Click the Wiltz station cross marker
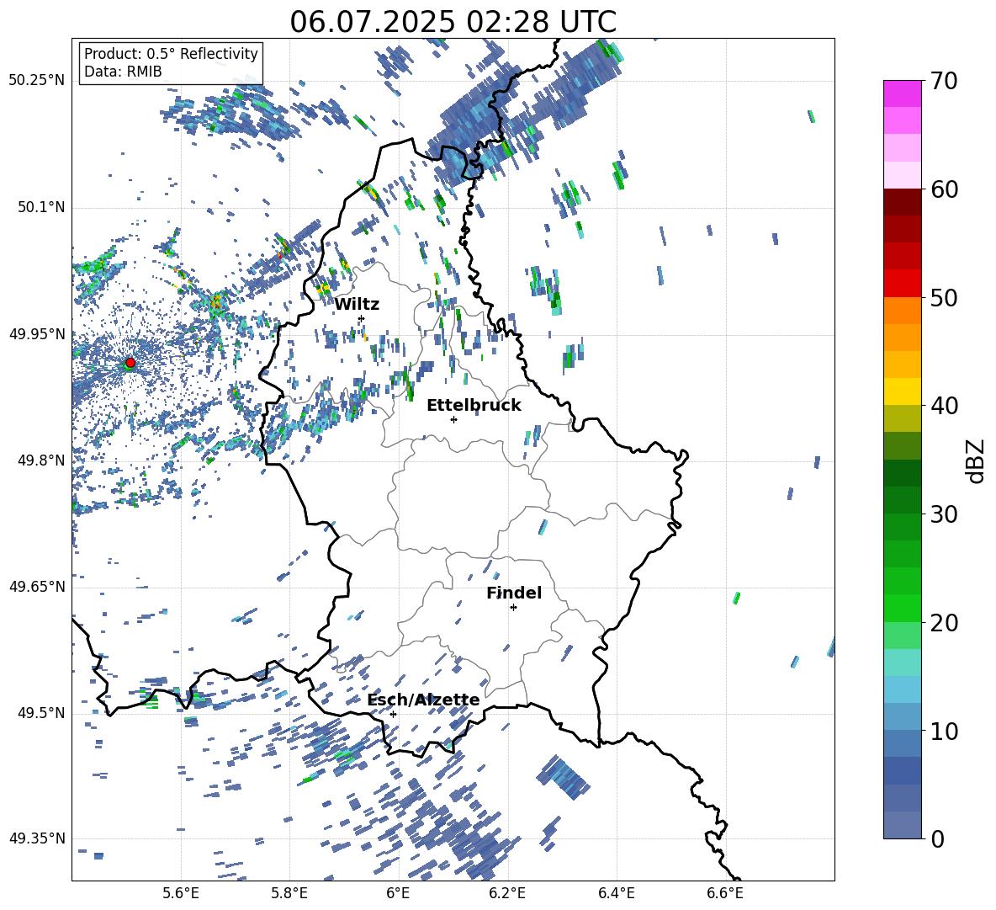The image size is (996, 910). pyautogui.click(x=362, y=318)
